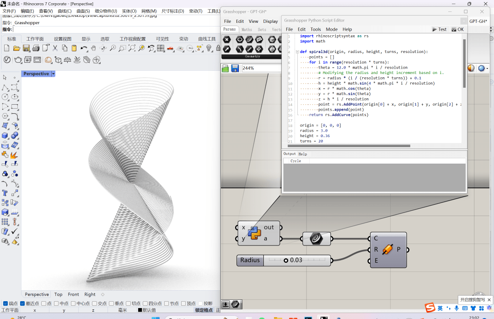
Task: Select the Cut scissors icon
Action: click(x=55, y=48)
